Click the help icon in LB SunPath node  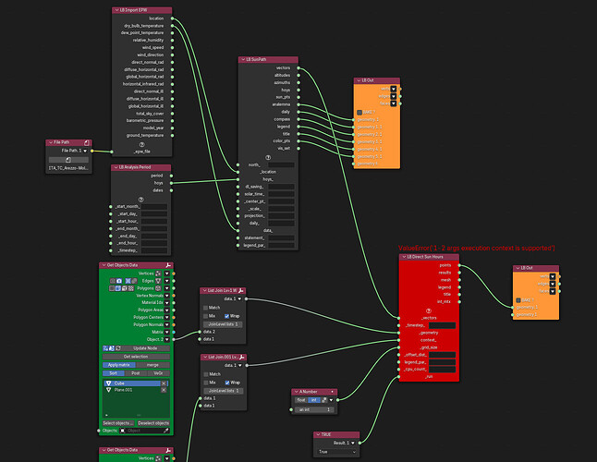pos(268,157)
